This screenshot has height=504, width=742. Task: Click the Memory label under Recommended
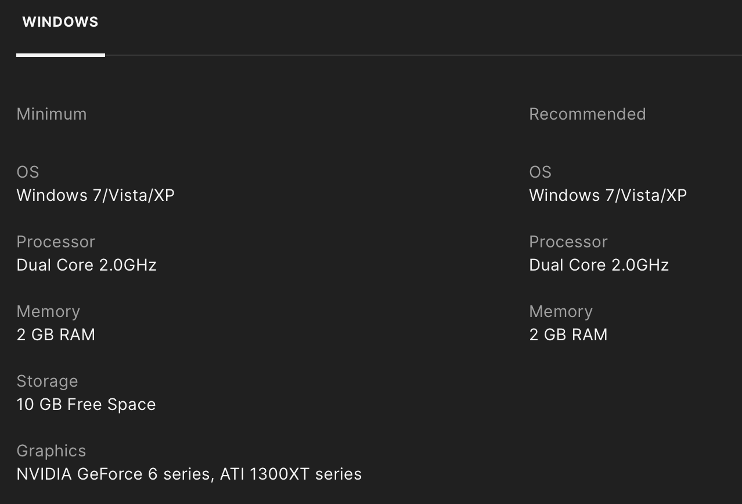point(561,311)
